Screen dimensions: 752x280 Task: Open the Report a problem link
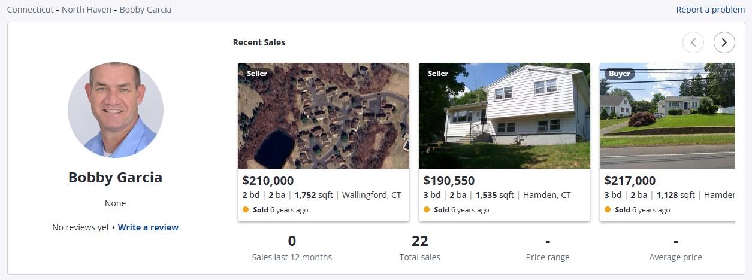pyautogui.click(x=710, y=10)
